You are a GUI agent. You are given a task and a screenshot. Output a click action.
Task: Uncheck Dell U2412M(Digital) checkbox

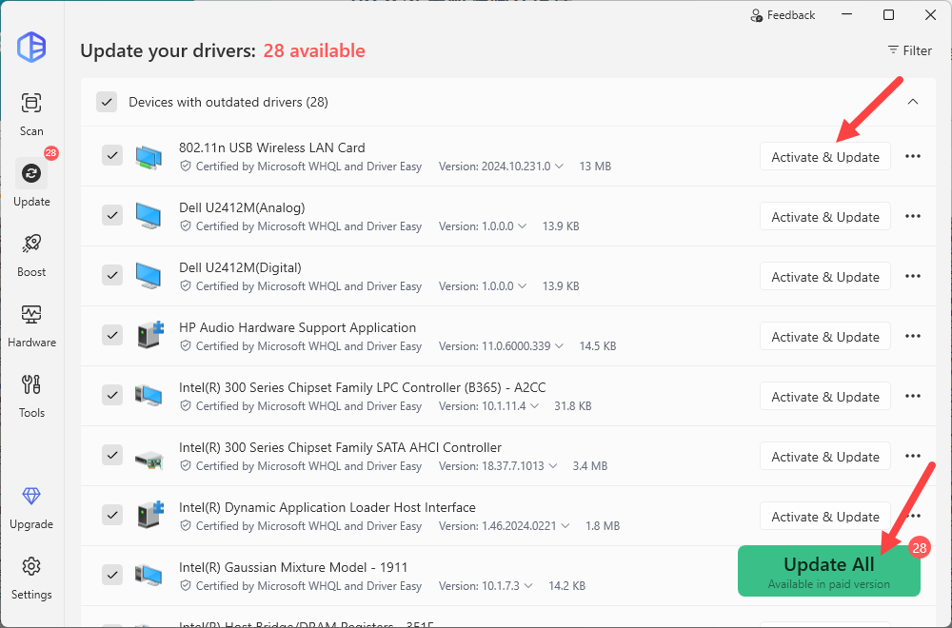(112, 276)
